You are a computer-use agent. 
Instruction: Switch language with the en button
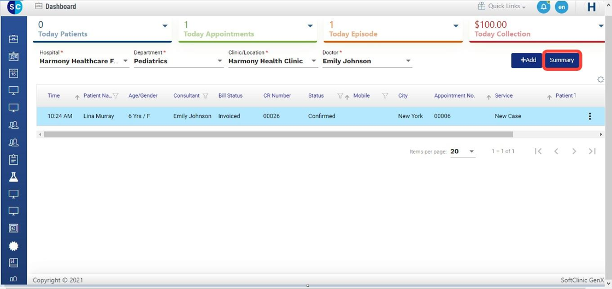(x=562, y=7)
